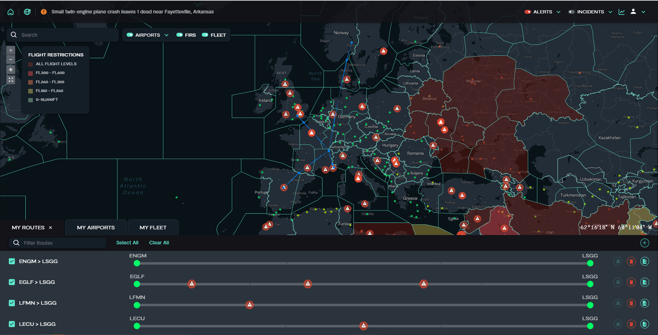Add a new route with plus icon

pos(644,243)
